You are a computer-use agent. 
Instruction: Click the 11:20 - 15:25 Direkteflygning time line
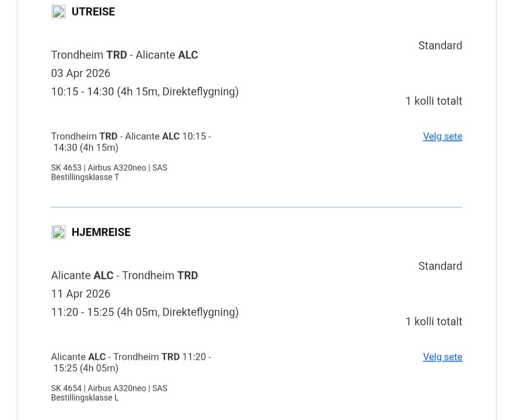[x=144, y=313]
